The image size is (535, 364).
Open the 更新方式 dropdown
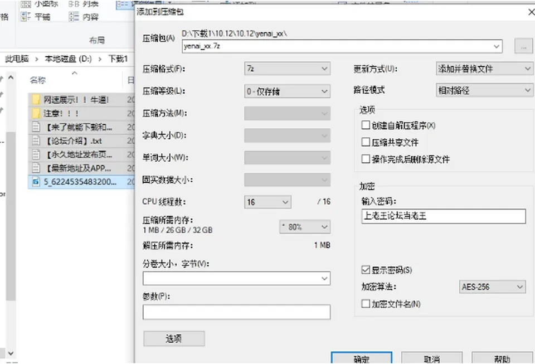(x=484, y=69)
